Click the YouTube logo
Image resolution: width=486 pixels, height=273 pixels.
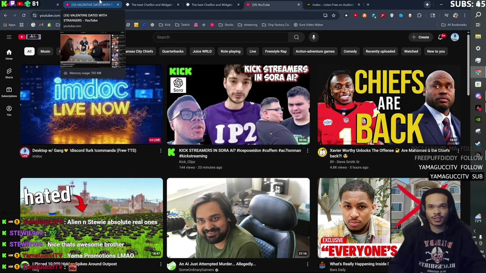pos(30,37)
